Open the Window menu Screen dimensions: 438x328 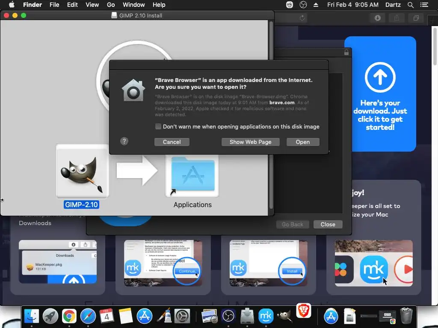(134, 5)
